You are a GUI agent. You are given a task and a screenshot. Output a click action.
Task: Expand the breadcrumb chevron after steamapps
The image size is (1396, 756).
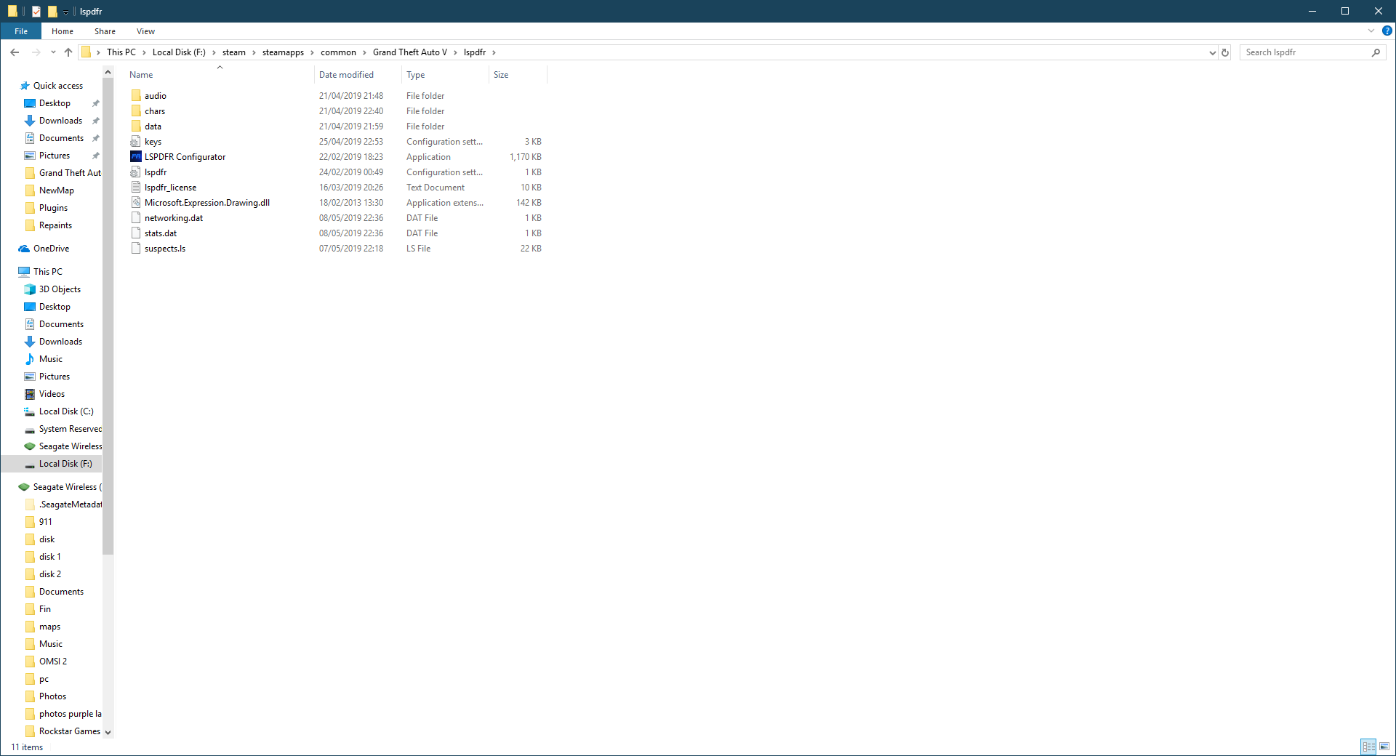point(312,52)
